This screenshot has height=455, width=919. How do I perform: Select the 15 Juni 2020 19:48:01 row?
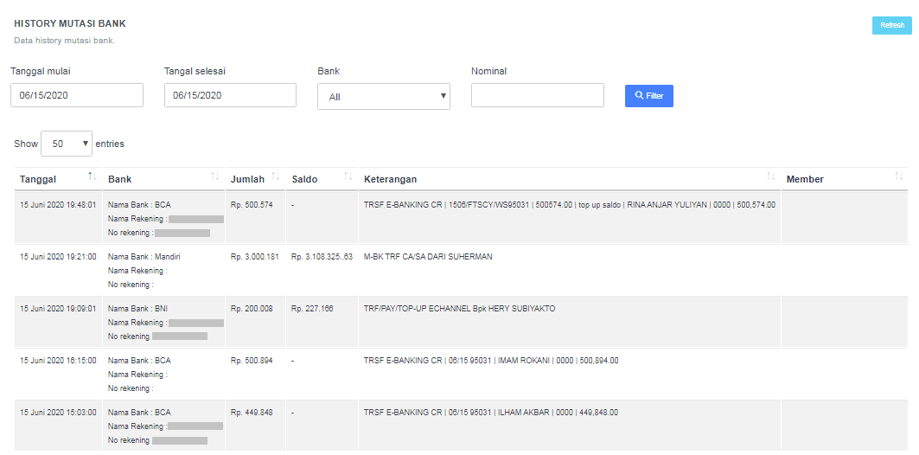[58, 205]
